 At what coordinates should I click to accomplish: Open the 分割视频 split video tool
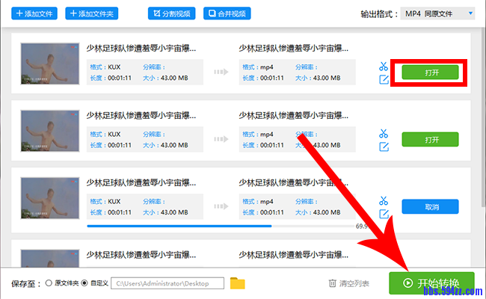point(170,13)
